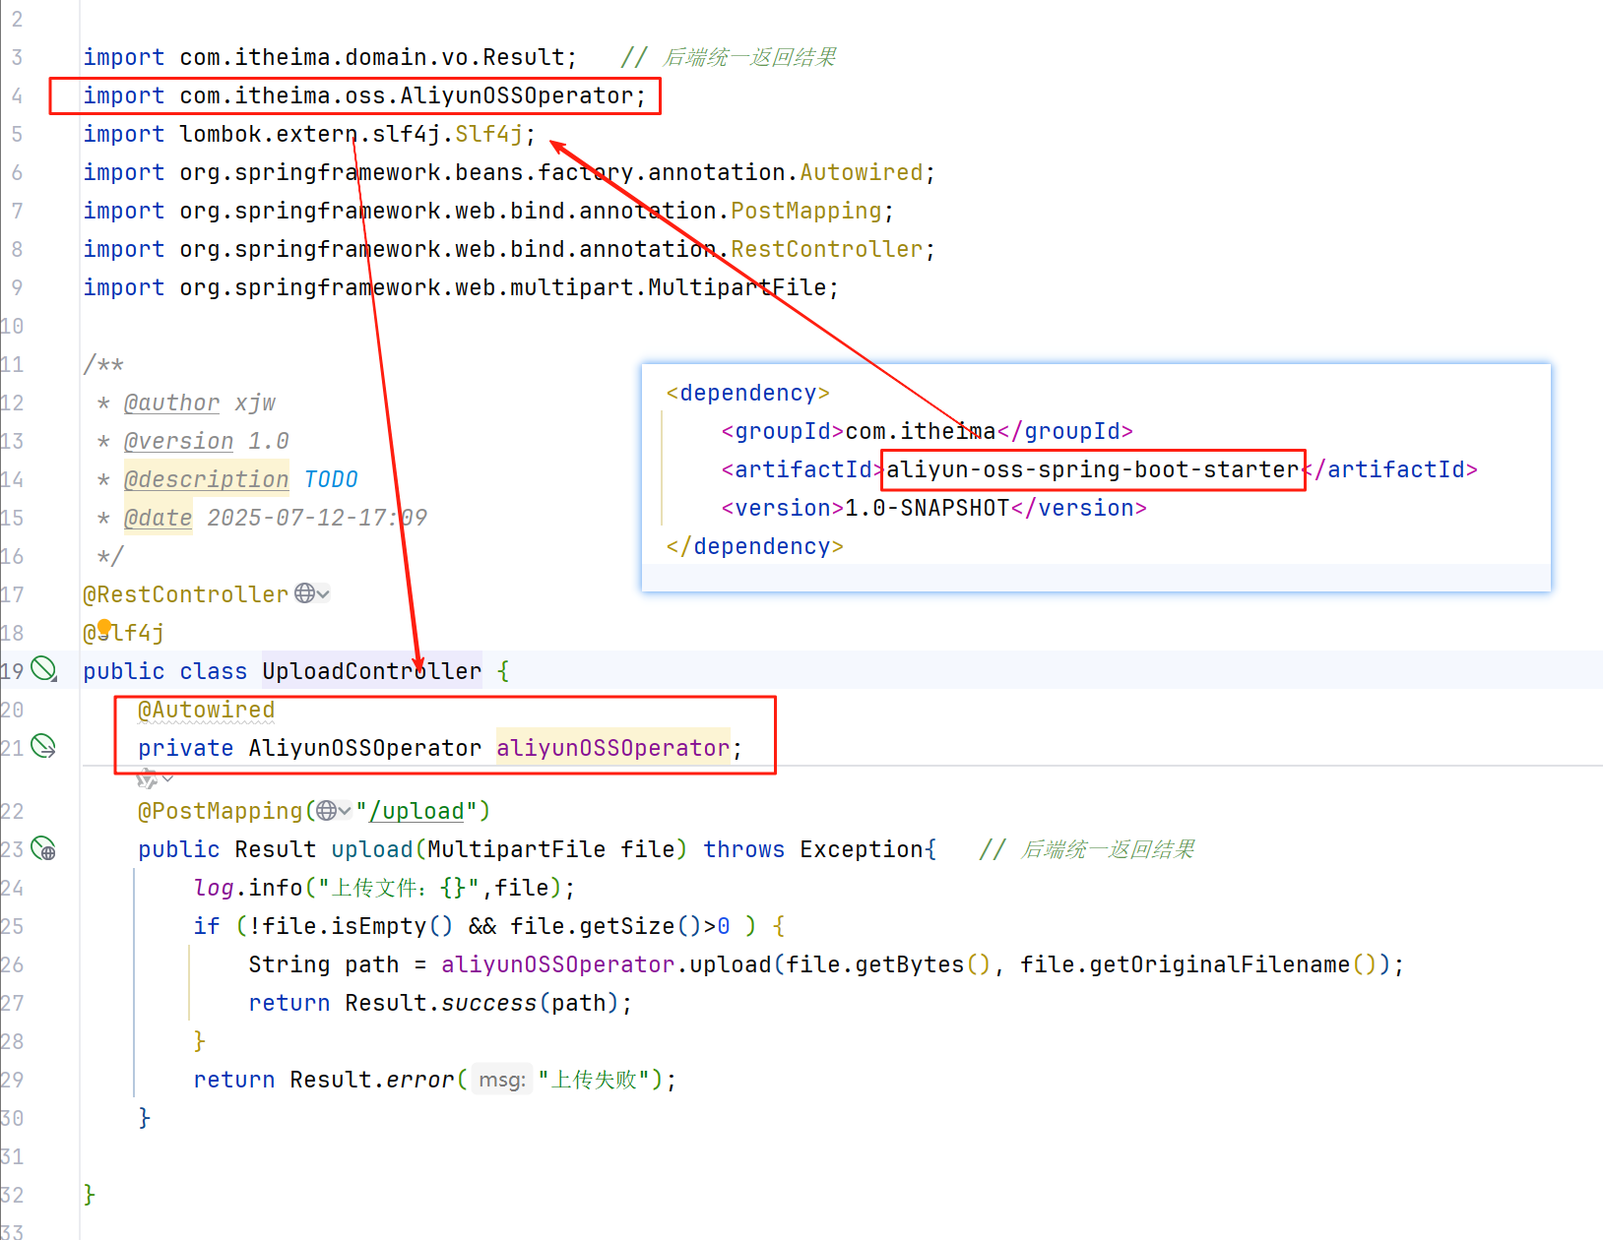
Task: Open the chevron dropdown after the @PostMapping globe
Action: pyautogui.click(x=345, y=811)
